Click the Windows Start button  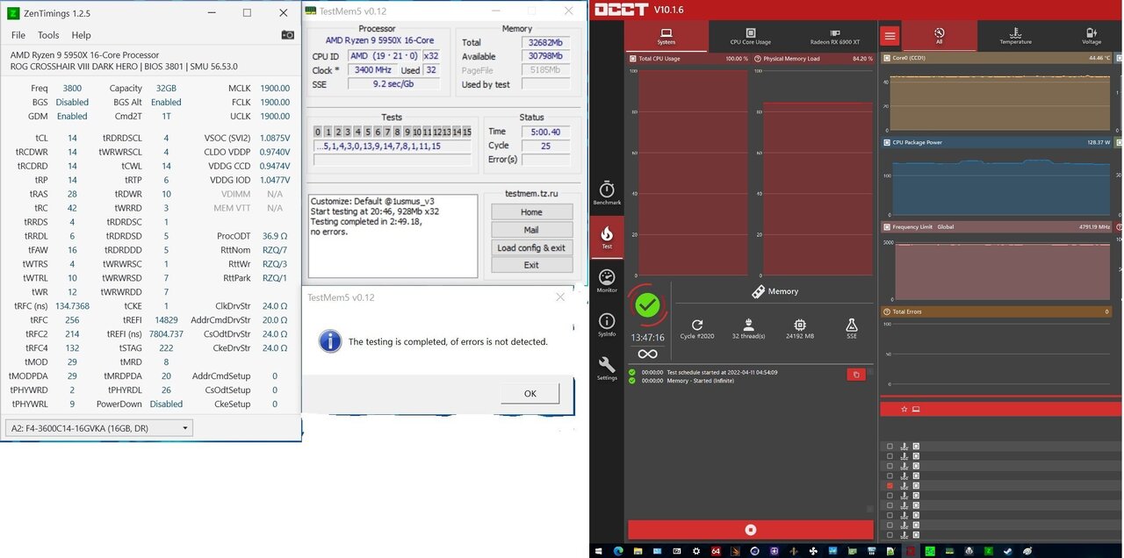click(x=599, y=551)
